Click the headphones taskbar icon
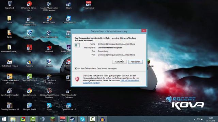This screenshot has width=218, height=122. 102,119
